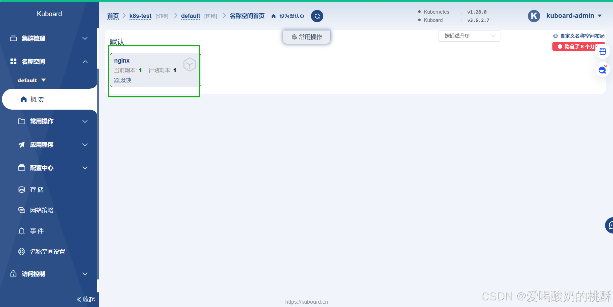The height and width of the screenshot is (307, 613).
Task: Click the 名称空间首页 breadcrumb text
Action: click(247, 16)
